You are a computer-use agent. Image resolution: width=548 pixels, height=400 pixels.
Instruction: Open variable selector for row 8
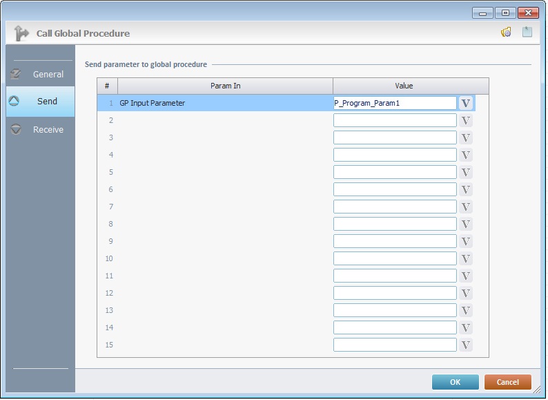coord(466,224)
